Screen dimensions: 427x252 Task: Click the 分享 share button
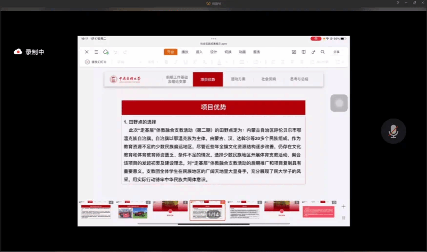click(x=336, y=52)
